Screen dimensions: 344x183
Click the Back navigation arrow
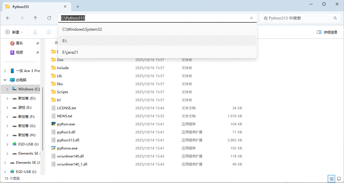click(x=8, y=18)
